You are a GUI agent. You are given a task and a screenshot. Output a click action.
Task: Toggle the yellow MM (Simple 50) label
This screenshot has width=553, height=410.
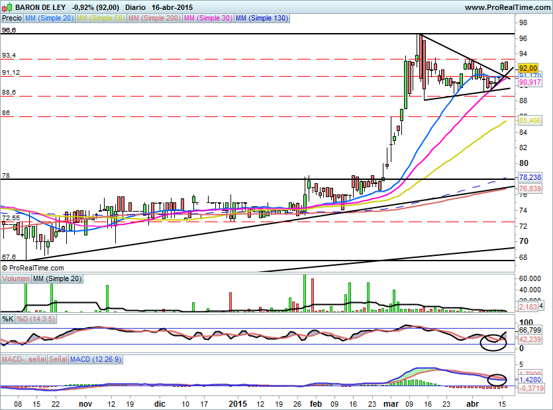101,19
